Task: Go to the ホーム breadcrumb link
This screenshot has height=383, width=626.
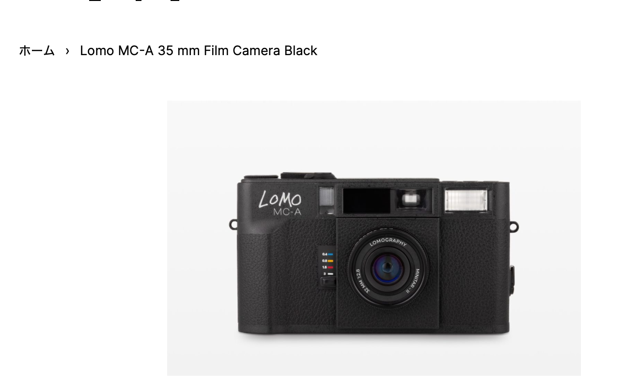Action: (x=37, y=51)
